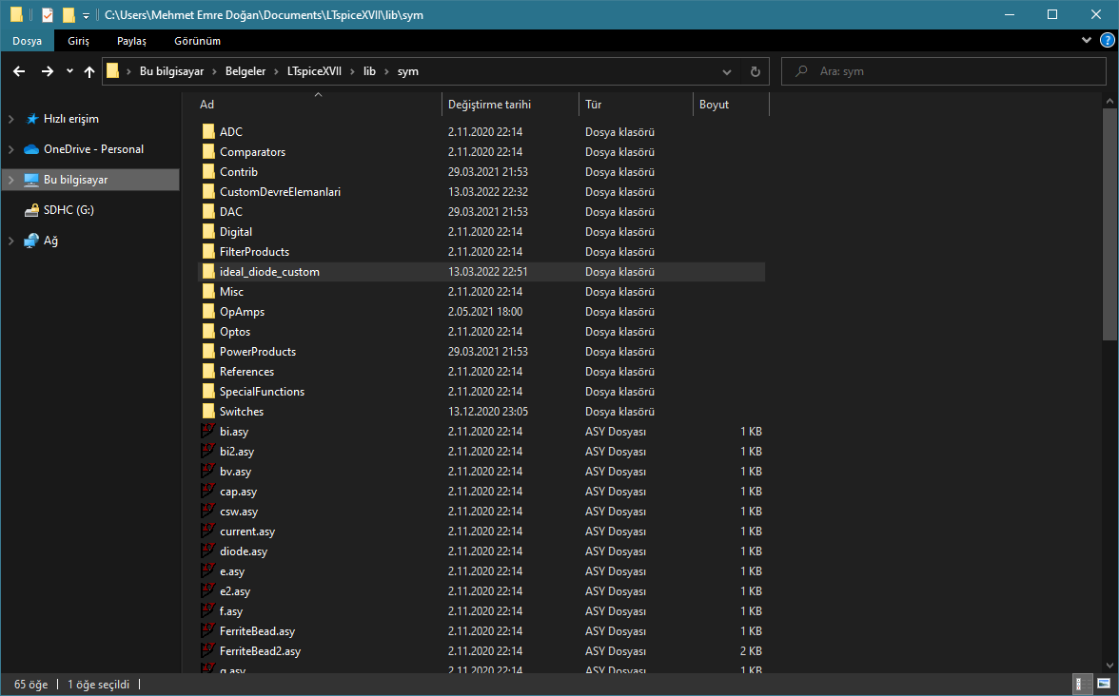The height and width of the screenshot is (696, 1119).
Task: Click Belgeler in the breadcrumb path
Action: (245, 71)
